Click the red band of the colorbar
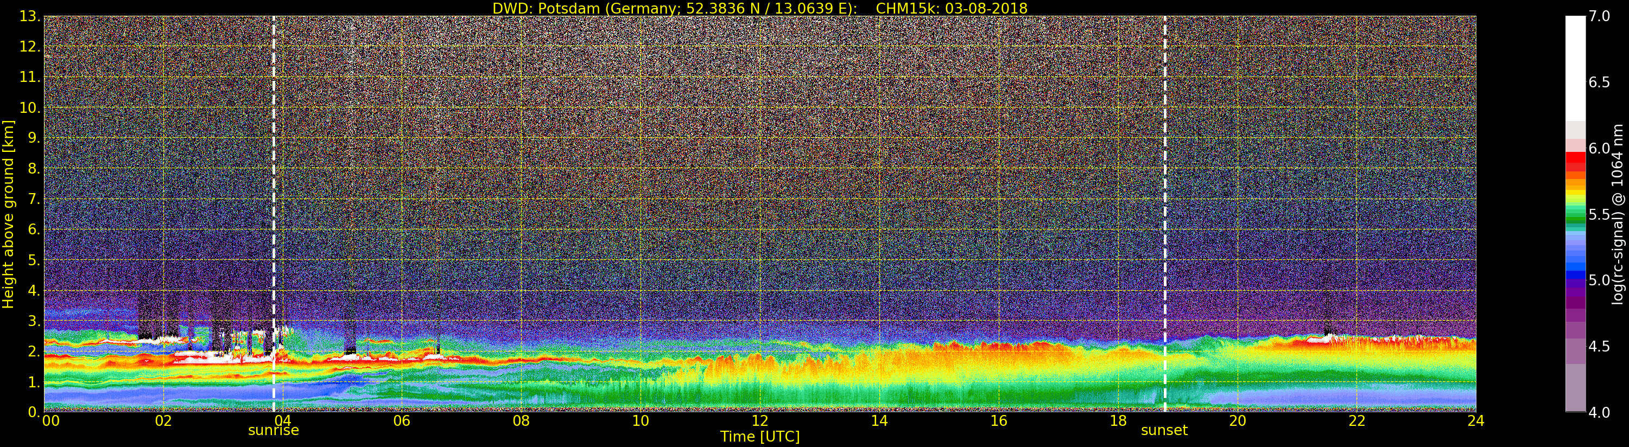This screenshot has height=447, width=1629. point(1575,161)
